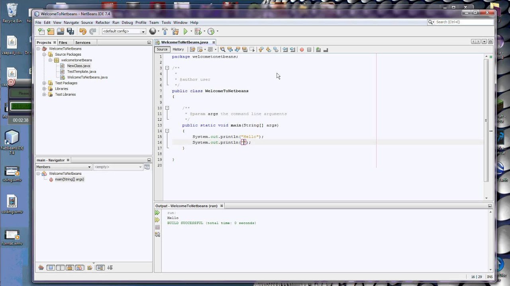Viewport: 510px width, 286px height.
Task: Expand the Libraries tree node
Action: tap(44, 89)
